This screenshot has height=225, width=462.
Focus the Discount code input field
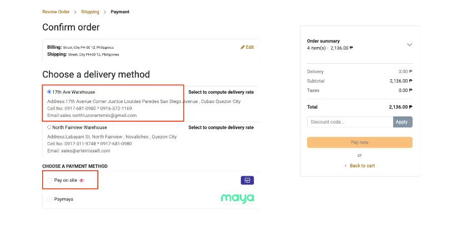point(350,122)
